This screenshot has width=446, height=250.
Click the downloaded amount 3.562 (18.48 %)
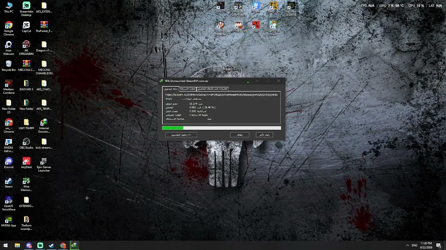click(202, 108)
